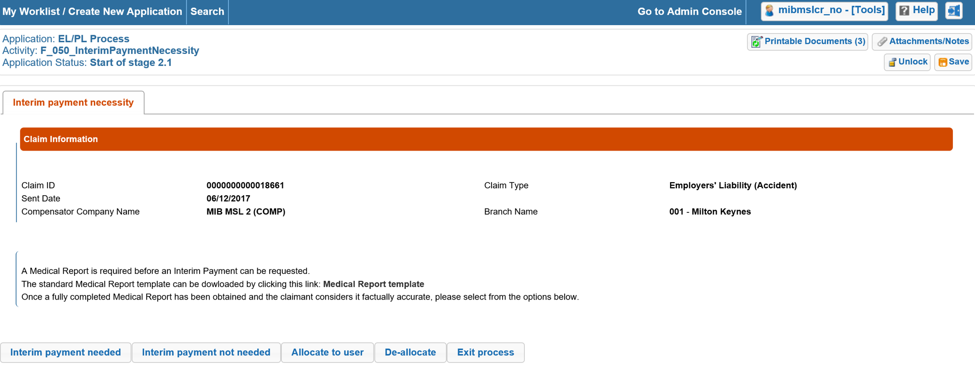975x369 pixels.
Task: Download the Medical Report template
Action: pyautogui.click(x=374, y=284)
